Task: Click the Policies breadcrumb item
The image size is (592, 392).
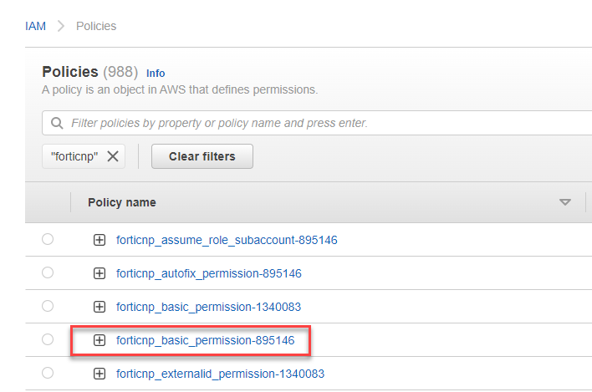Action: [96, 26]
